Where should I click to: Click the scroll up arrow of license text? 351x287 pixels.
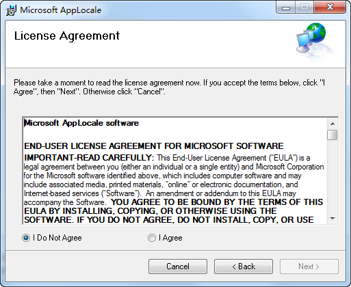(x=333, y=124)
